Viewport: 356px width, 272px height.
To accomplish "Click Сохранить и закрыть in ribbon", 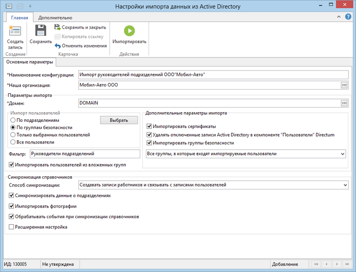I will (80, 28).
